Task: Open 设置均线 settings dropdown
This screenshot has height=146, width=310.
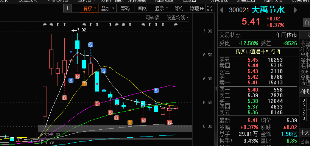Action: pyautogui.click(x=178, y=17)
